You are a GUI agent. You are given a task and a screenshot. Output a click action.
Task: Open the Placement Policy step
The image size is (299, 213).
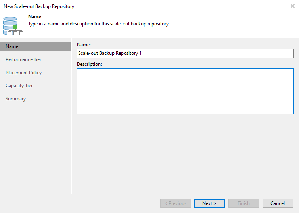[x=23, y=73]
